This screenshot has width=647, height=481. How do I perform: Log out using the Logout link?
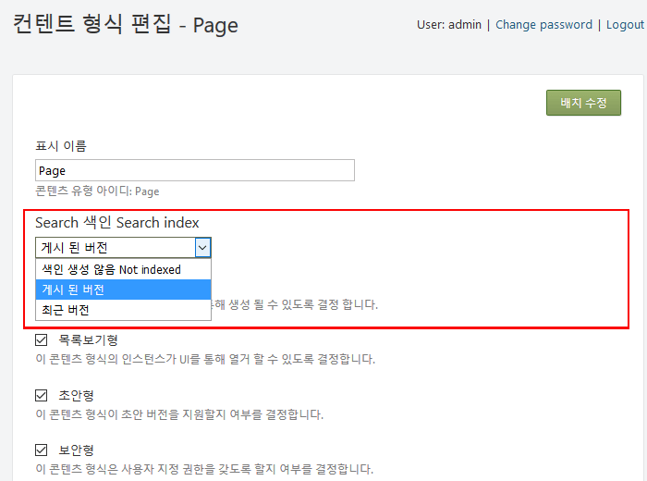coord(625,25)
